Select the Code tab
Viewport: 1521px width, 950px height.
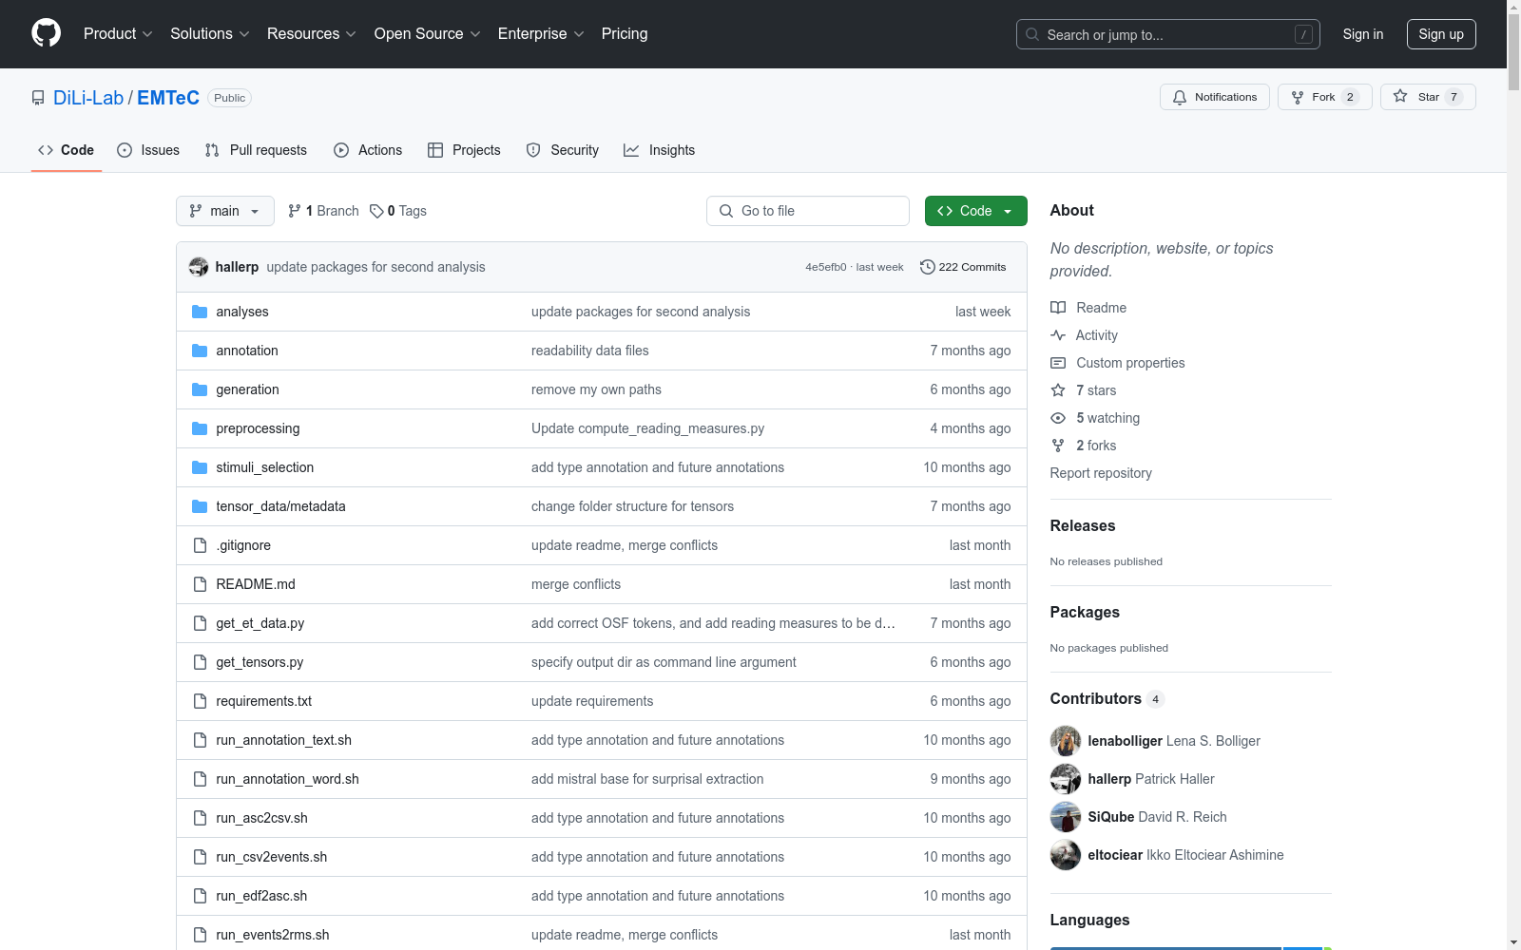pos(67,150)
